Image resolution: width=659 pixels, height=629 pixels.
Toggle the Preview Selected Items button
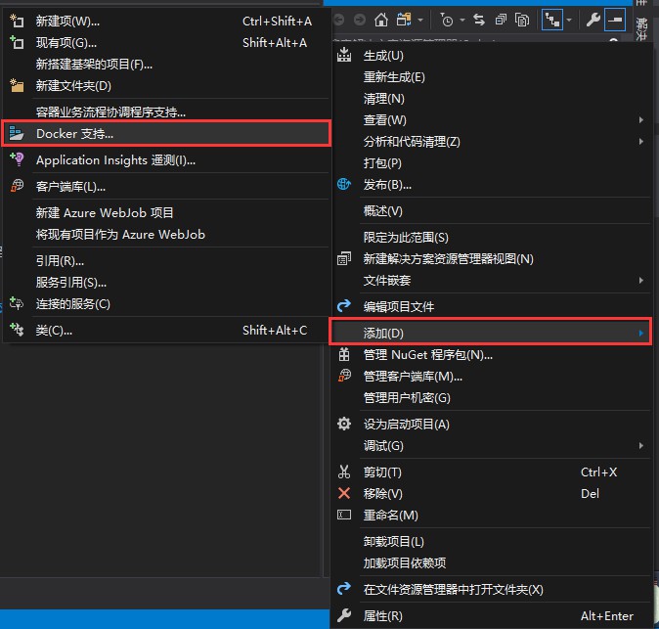click(615, 20)
